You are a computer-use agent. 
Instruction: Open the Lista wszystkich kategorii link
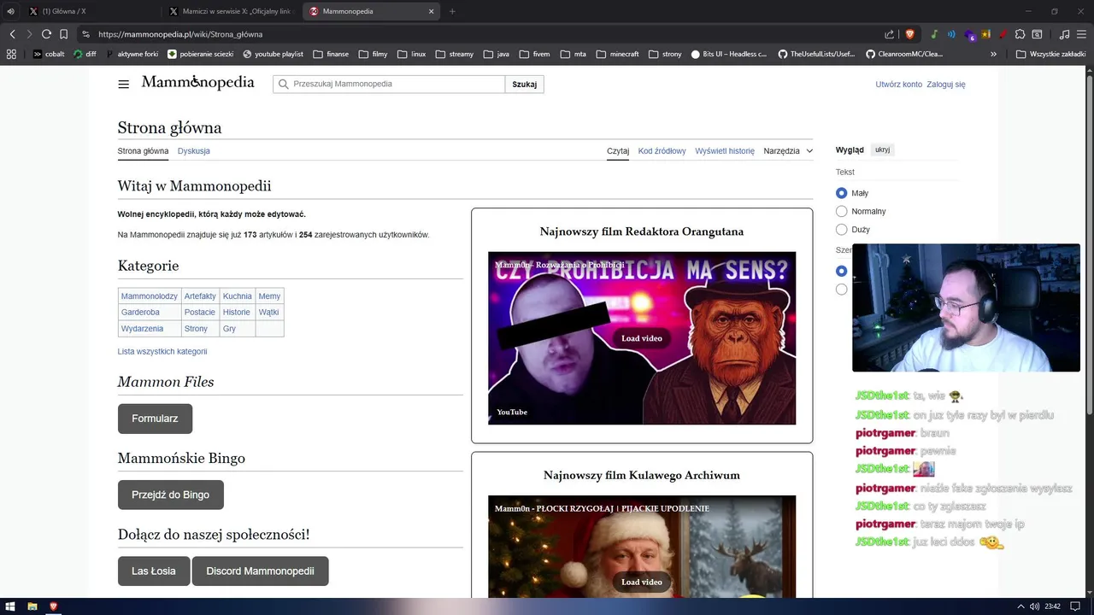[x=162, y=352]
